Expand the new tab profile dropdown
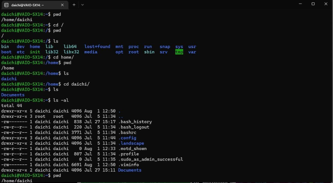Screen dimensions: 333x183 click(x=82, y=5)
